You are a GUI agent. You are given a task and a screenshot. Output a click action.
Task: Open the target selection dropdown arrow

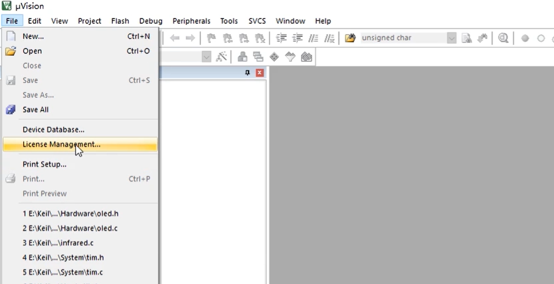tap(206, 57)
